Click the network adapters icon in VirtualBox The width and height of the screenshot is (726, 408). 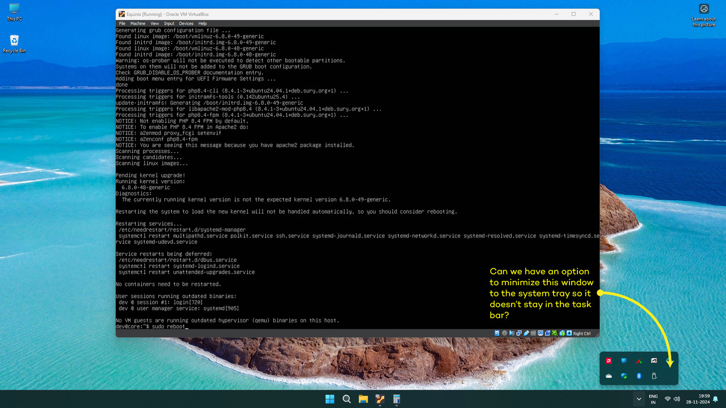coord(519,333)
